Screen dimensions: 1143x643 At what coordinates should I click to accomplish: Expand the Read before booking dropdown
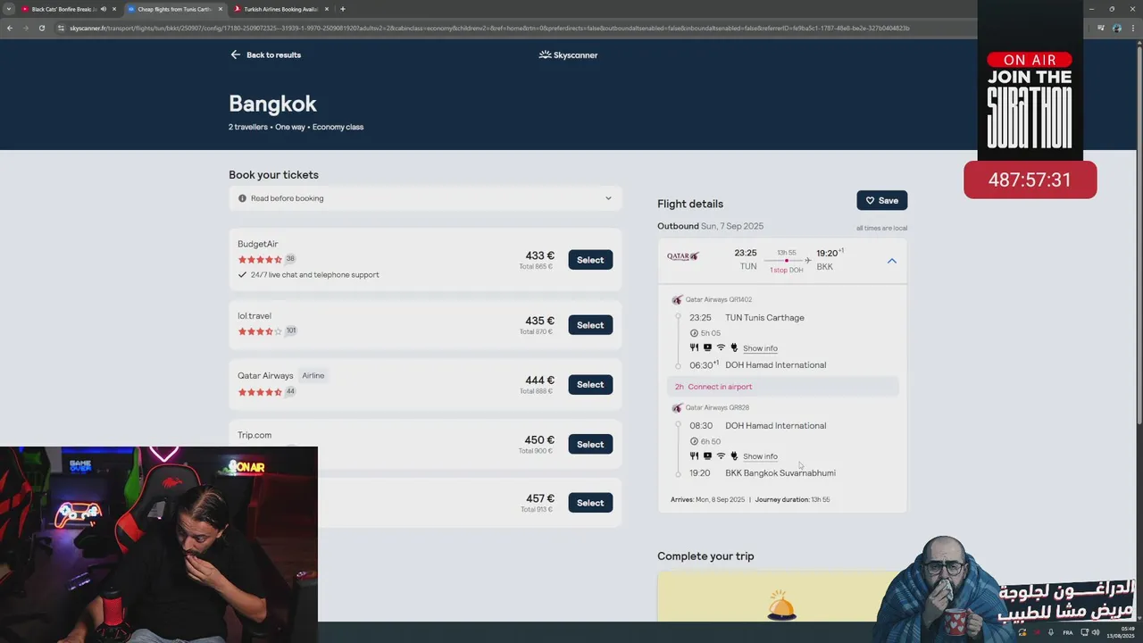[x=608, y=198]
